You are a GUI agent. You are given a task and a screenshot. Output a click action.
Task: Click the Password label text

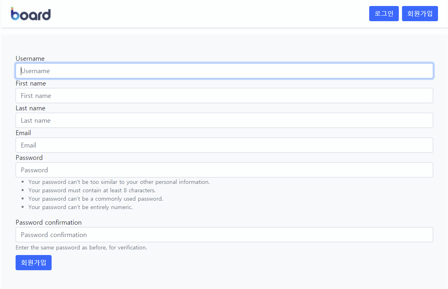coord(29,157)
